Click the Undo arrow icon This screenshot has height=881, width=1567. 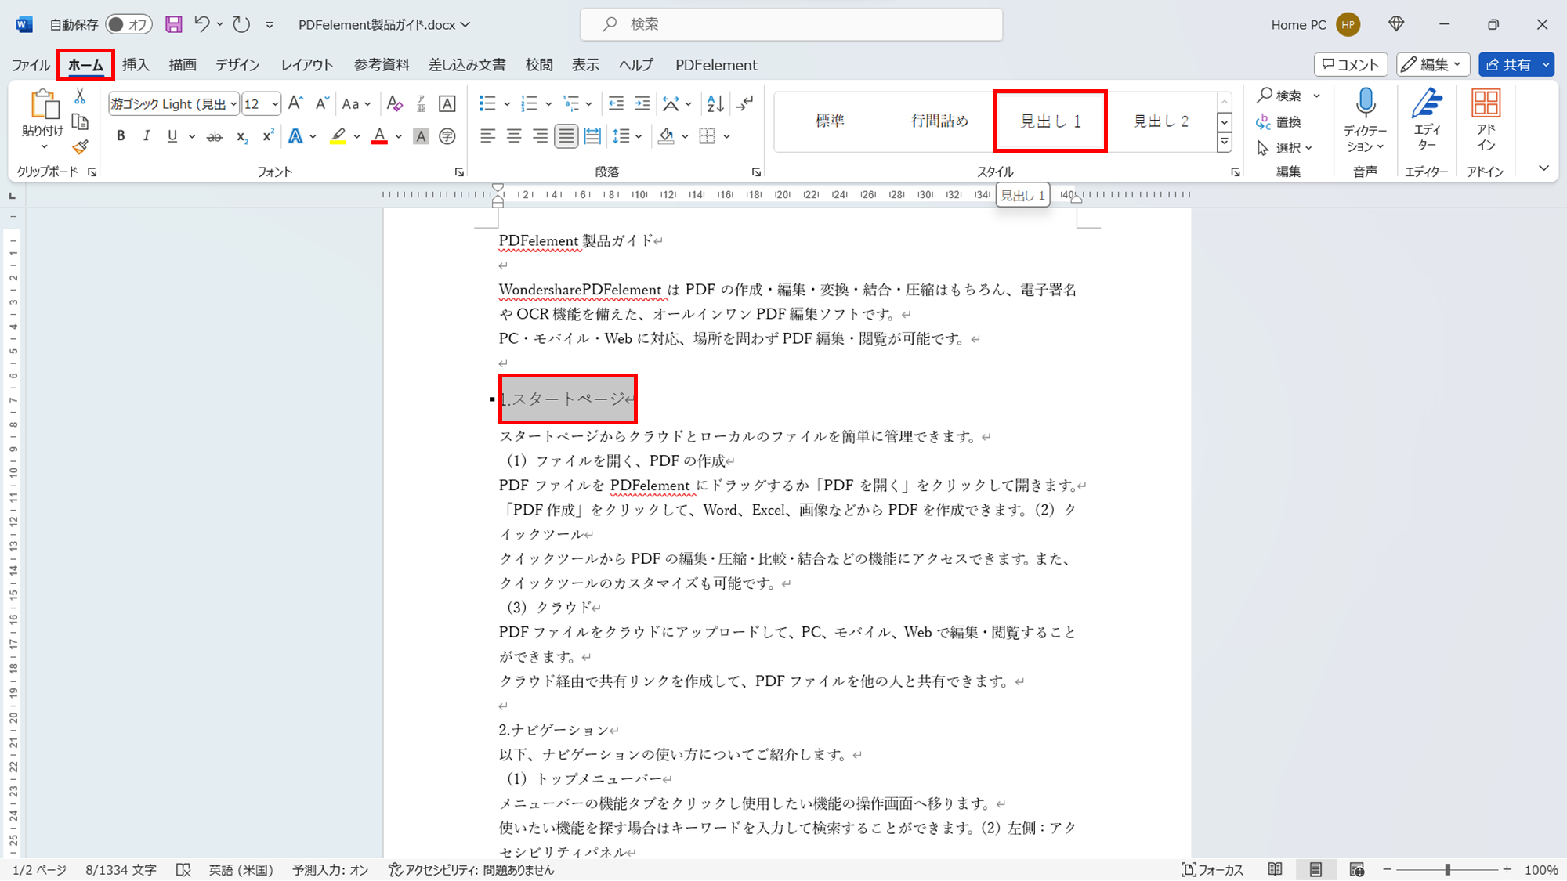pos(202,24)
